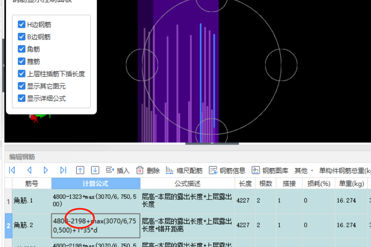Click formula description cell of 角筋.2
Screen dimensions: 371x247
[x=187, y=226]
